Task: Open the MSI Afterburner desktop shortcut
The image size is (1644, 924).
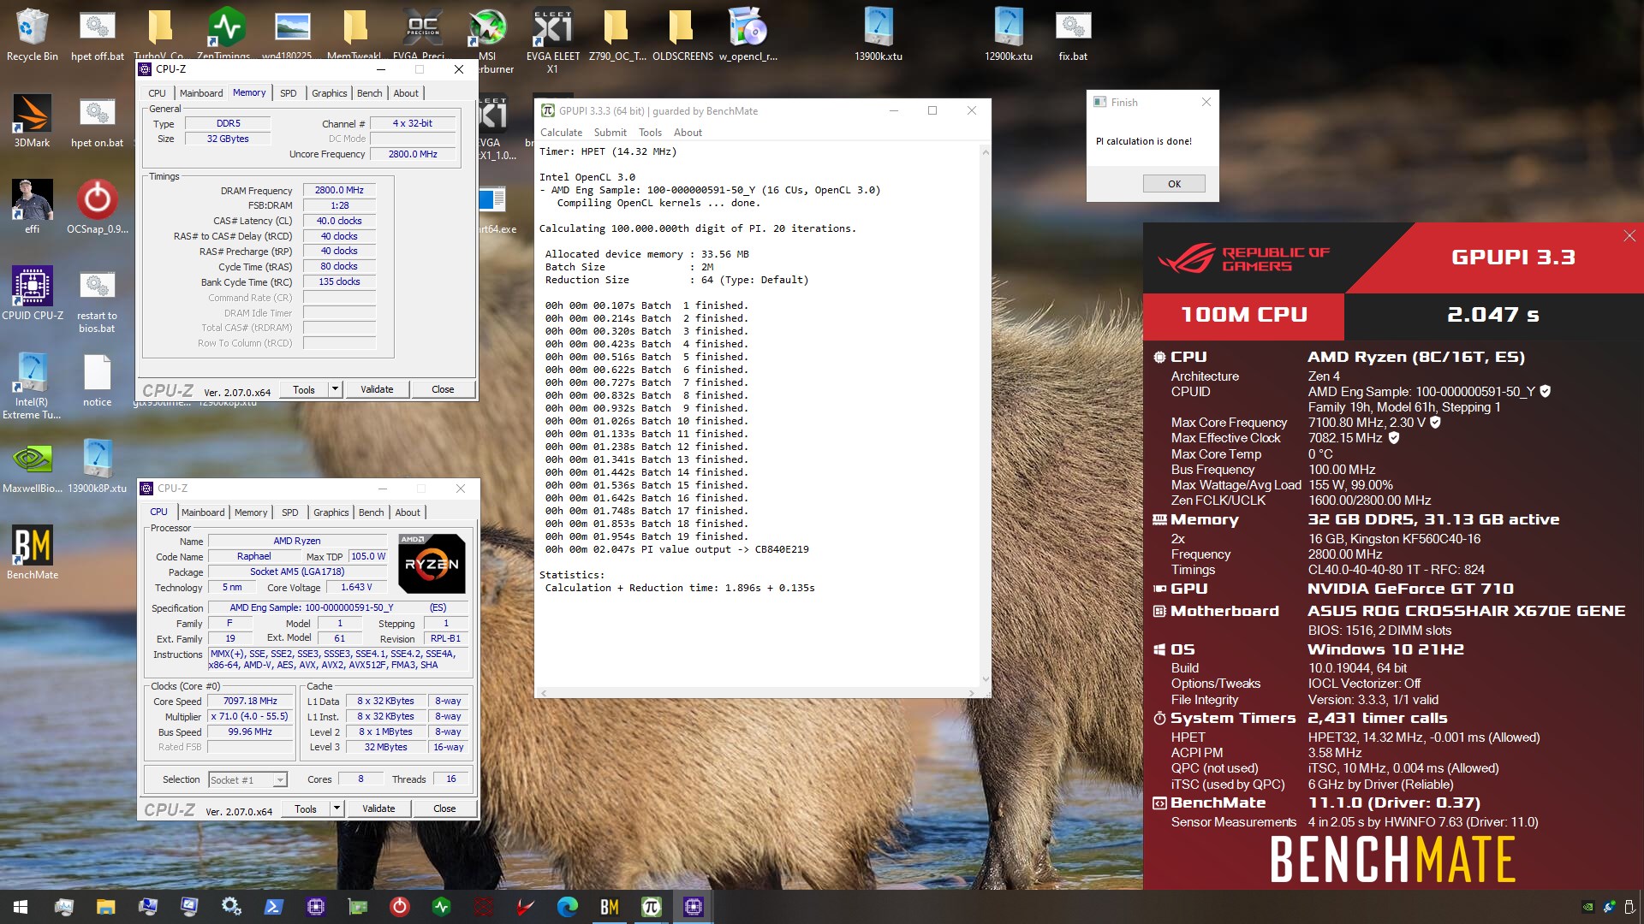Action: [x=490, y=41]
